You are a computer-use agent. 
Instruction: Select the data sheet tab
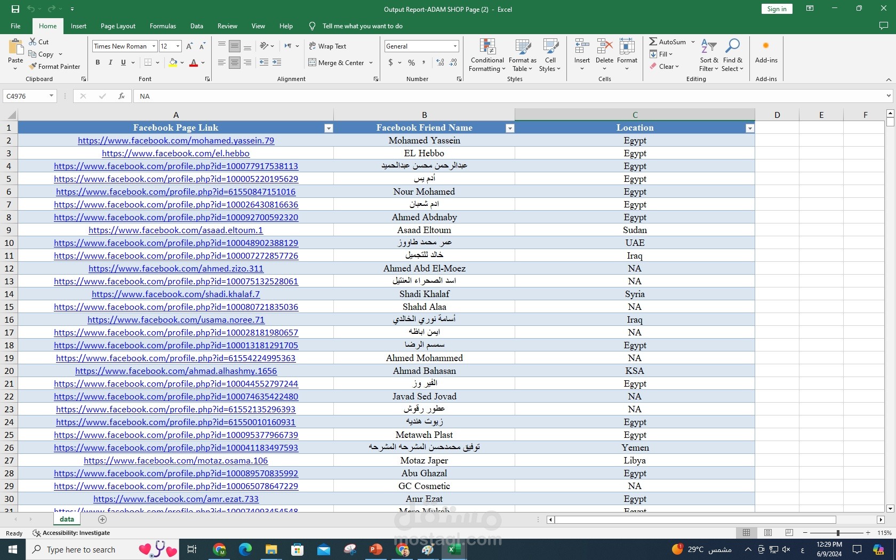(x=67, y=519)
